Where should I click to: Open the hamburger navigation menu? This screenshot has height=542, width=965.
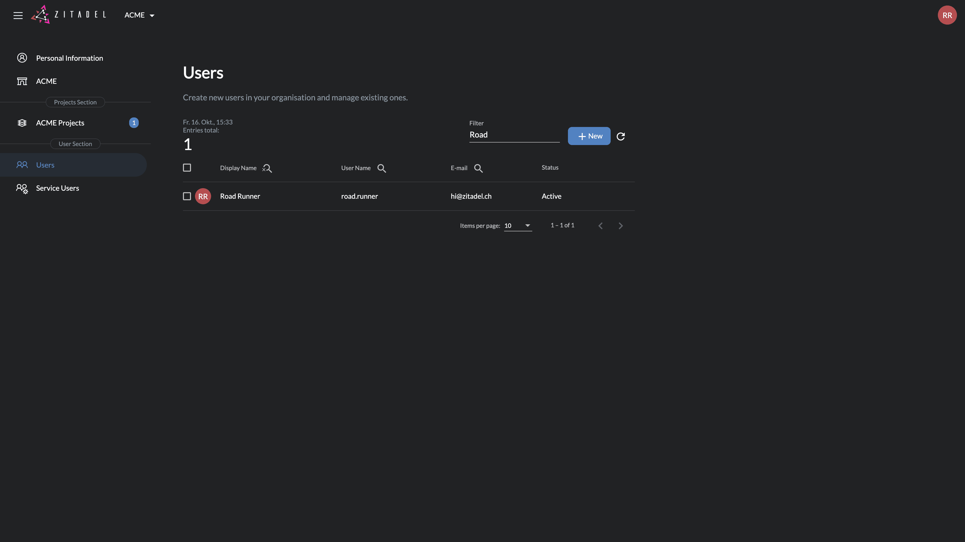coord(18,15)
